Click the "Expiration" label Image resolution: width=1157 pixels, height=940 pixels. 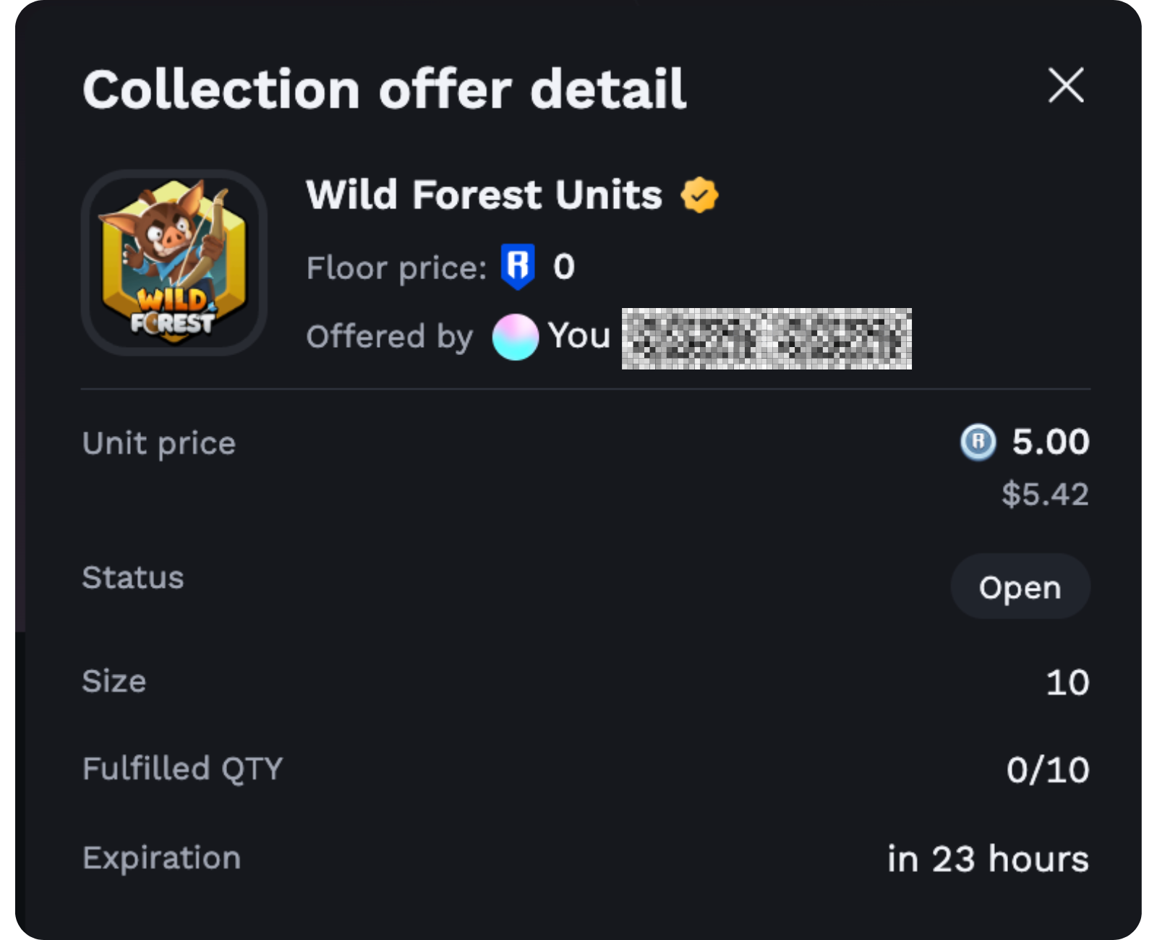(x=161, y=858)
